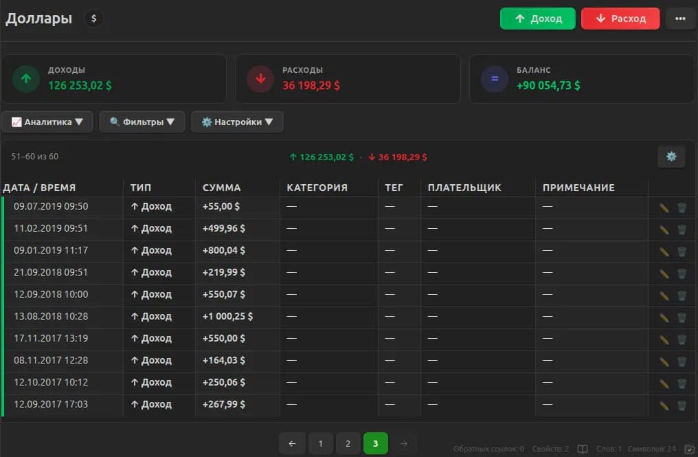698x457 pixels.
Task: Click the Баланс value +90 054,73 $
Action: pyautogui.click(x=548, y=85)
